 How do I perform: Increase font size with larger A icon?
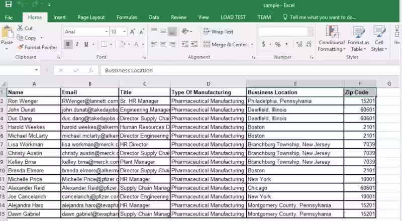click(132, 32)
